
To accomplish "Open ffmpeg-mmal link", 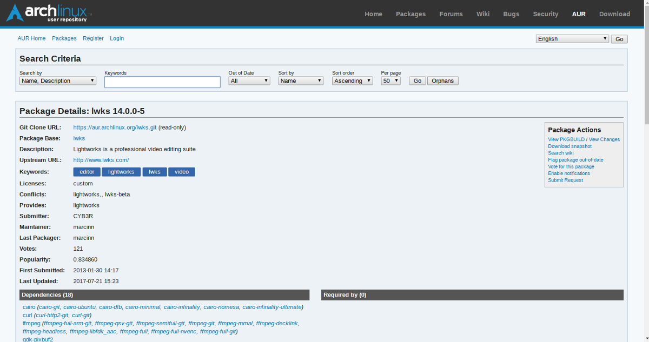I will point(236,323).
